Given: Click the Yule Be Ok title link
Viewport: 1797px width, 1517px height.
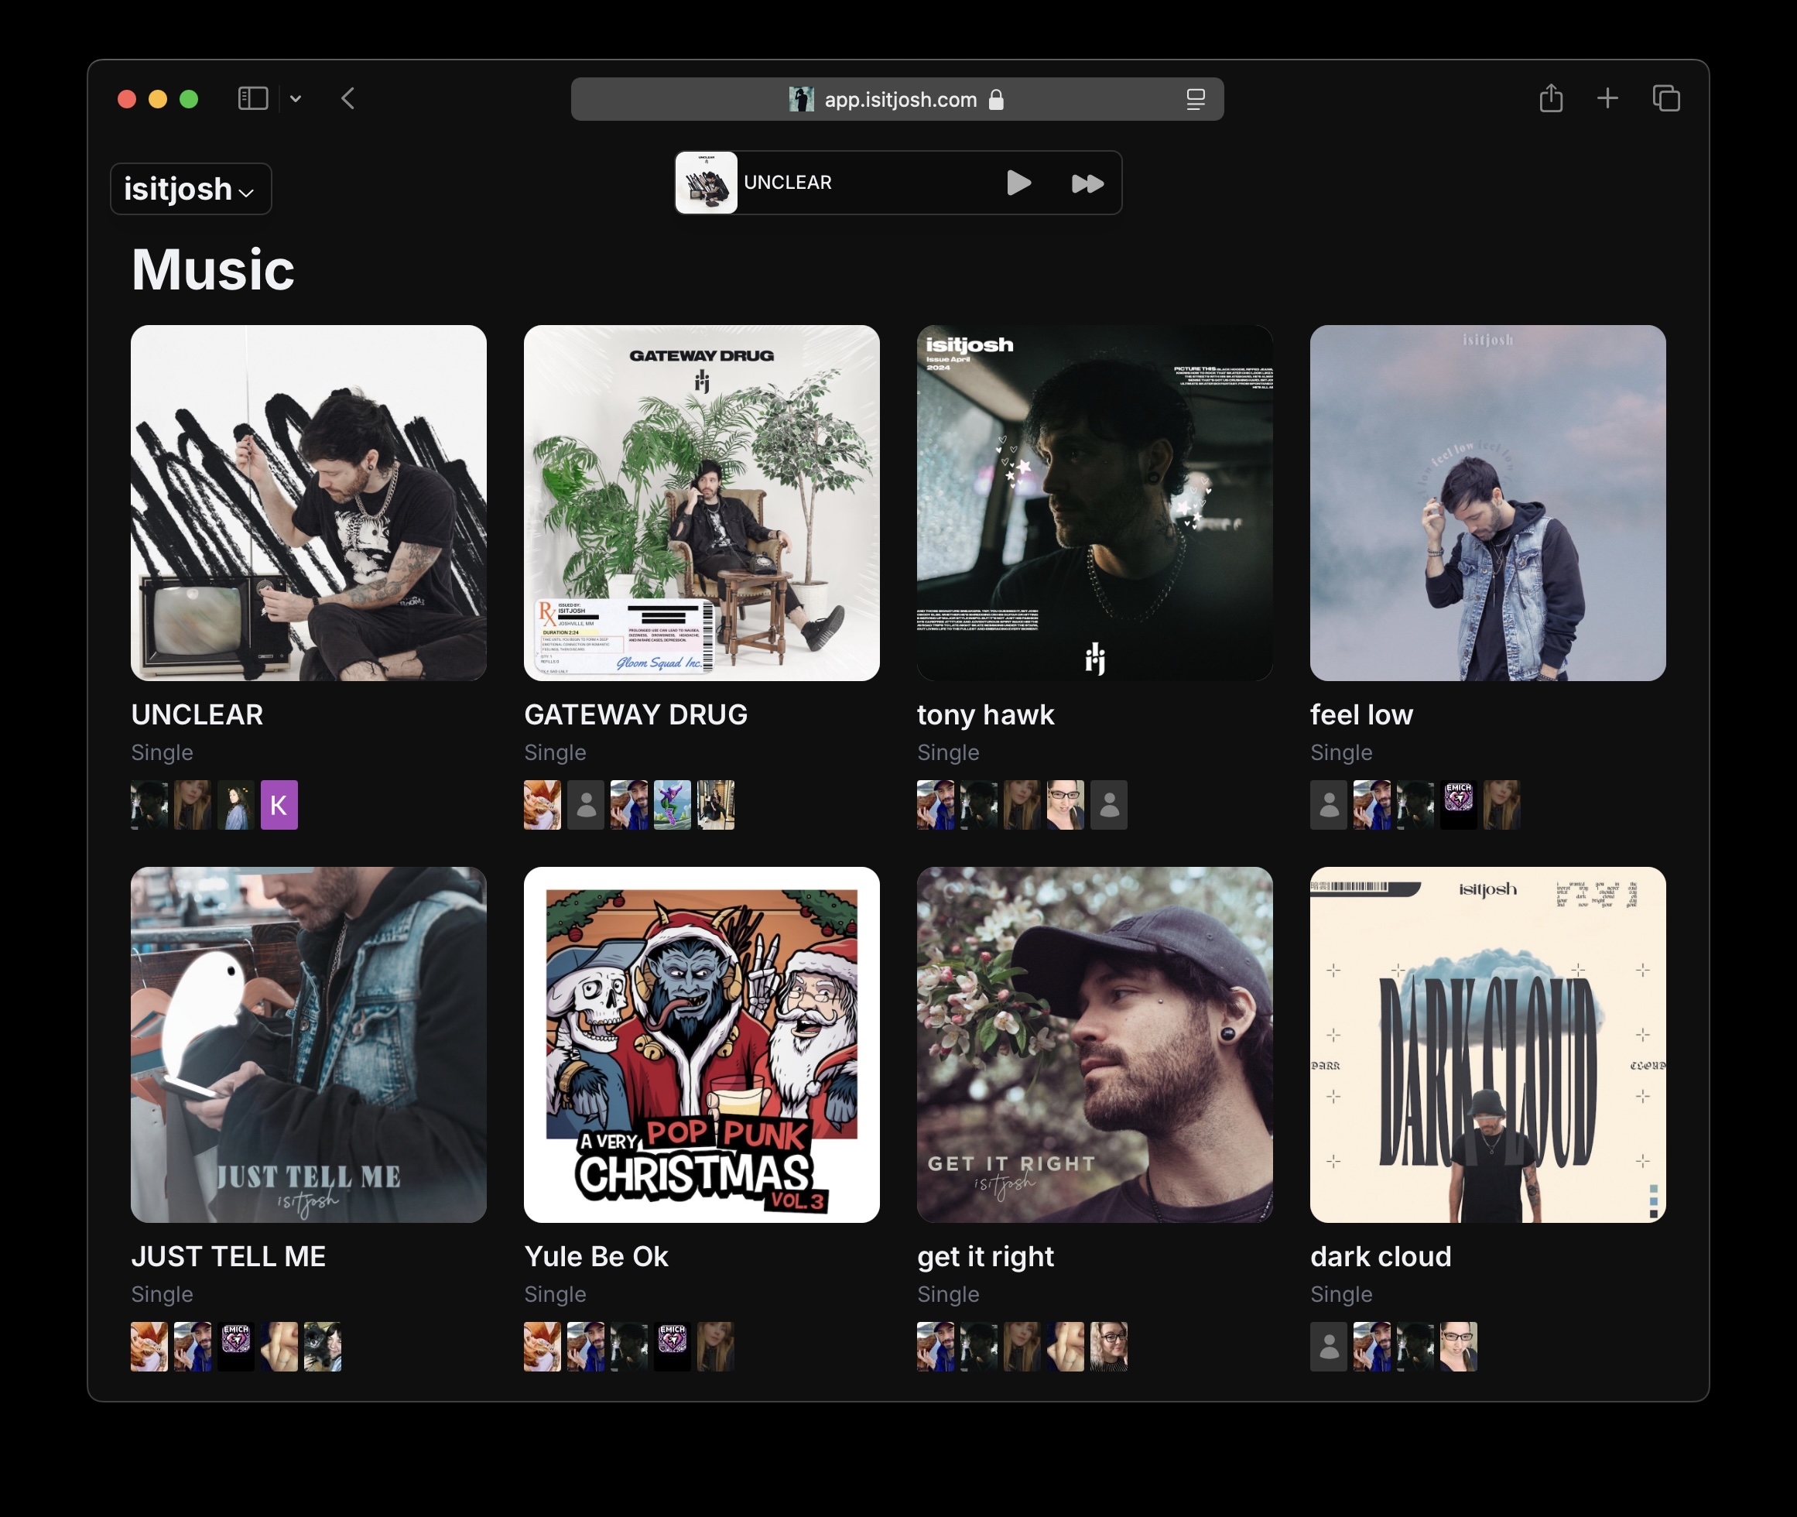Looking at the screenshot, I should pos(596,1256).
